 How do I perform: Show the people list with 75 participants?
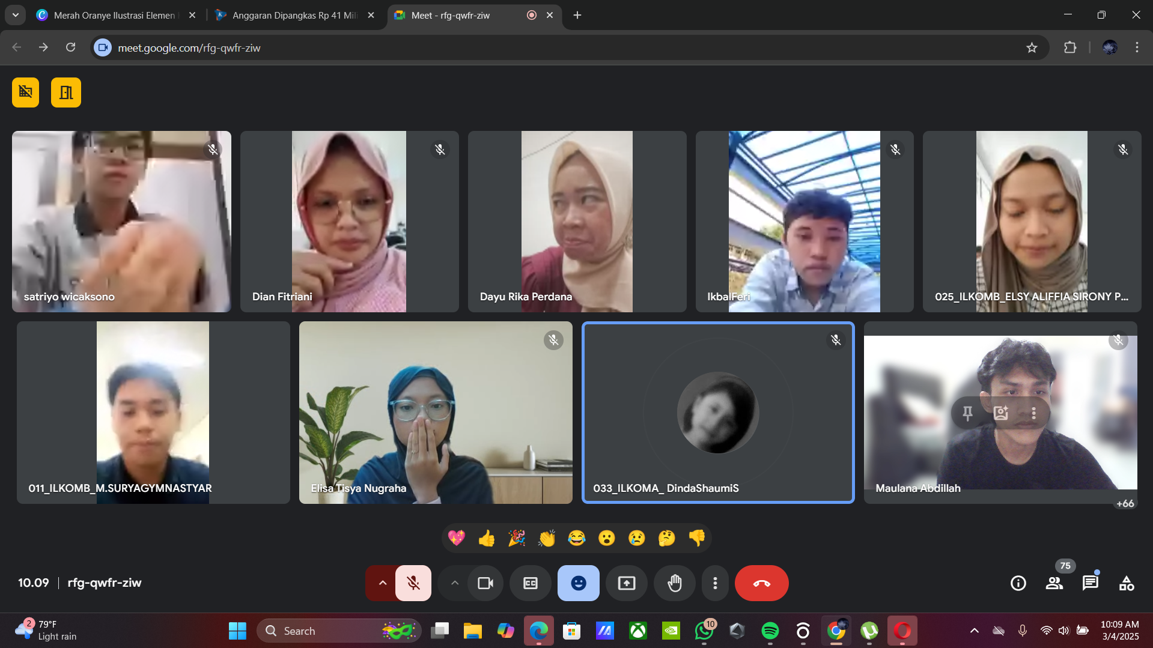(x=1054, y=583)
